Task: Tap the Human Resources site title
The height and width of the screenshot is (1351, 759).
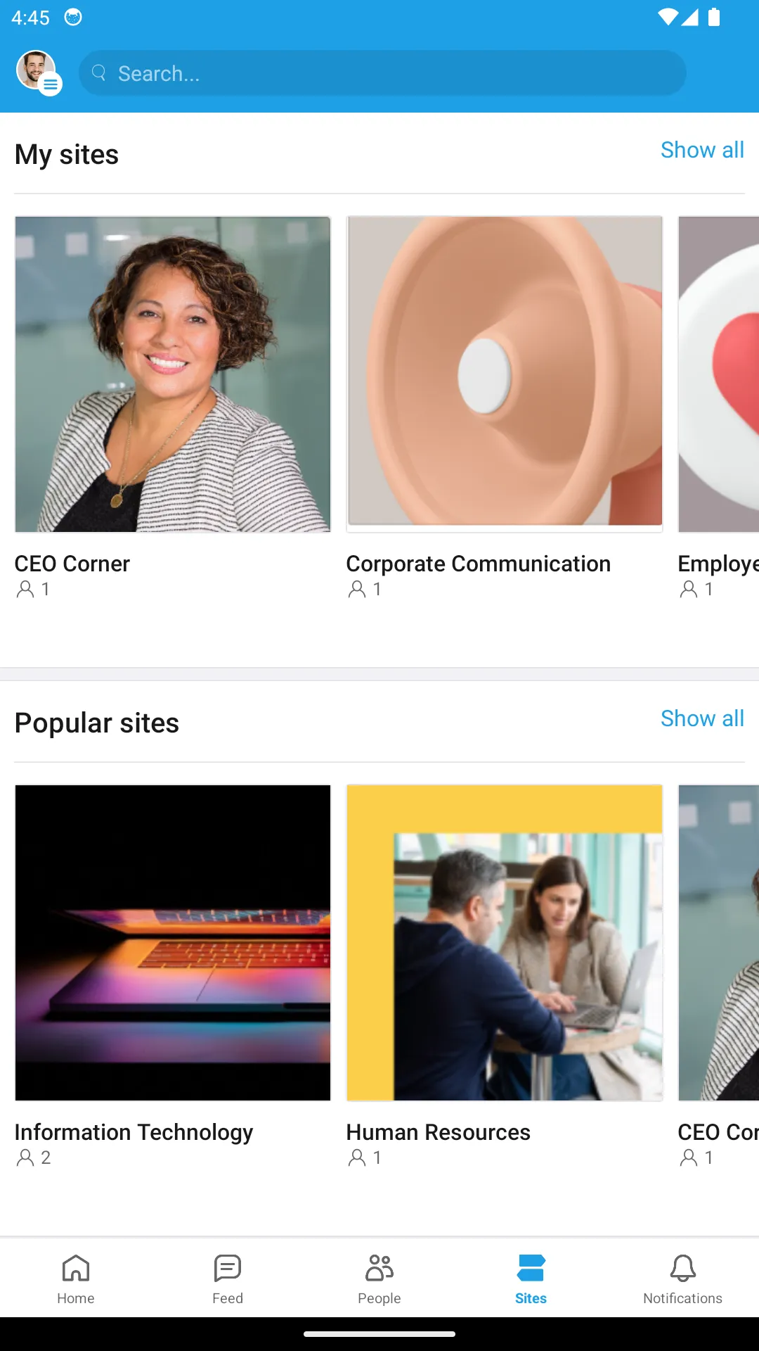Action: coord(439,1132)
